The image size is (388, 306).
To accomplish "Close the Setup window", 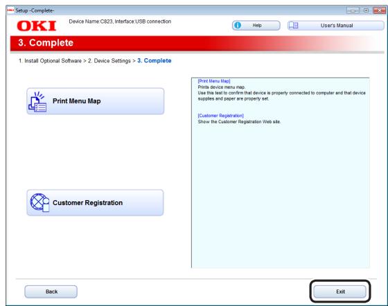I will point(379,10).
